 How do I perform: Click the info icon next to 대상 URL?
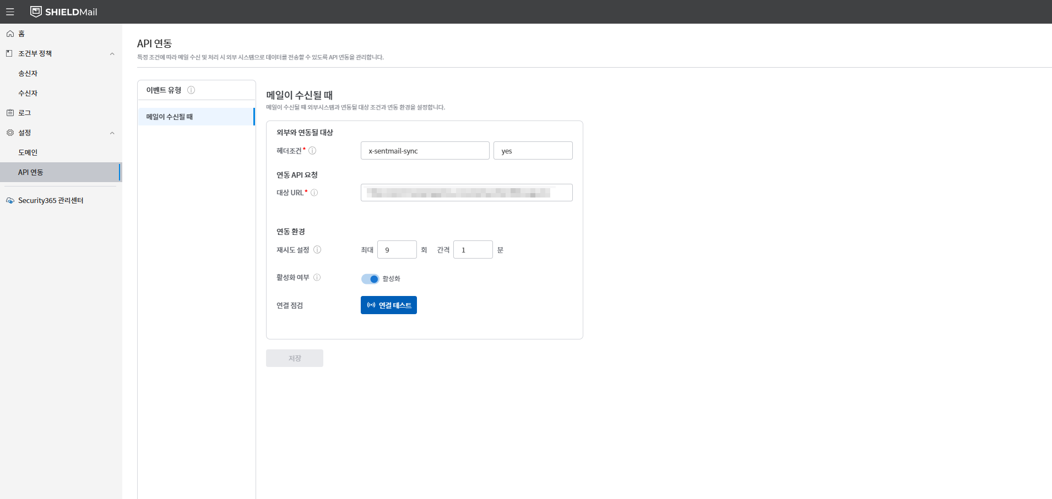pos(314,193)
